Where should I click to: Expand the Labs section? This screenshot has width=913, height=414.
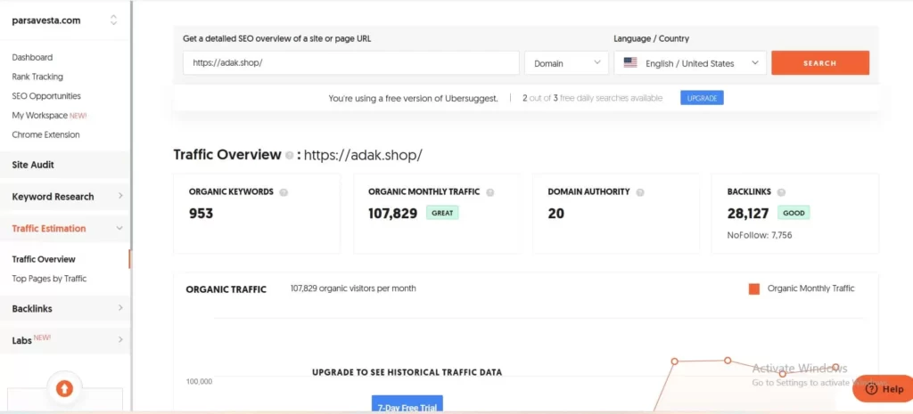pyautogui.click(x=64, y=340)
